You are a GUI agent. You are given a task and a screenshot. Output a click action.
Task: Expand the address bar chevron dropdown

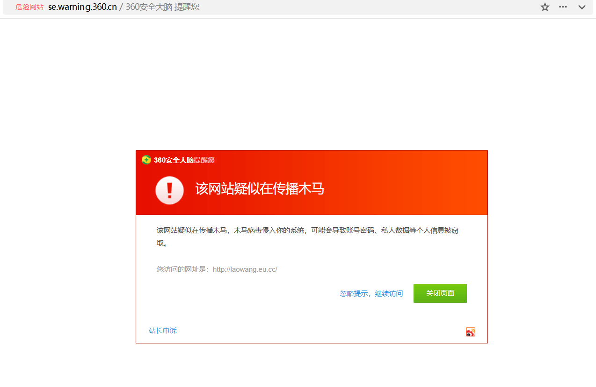(x=582, y=7)
